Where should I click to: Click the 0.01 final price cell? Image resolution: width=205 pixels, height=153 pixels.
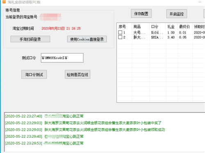click(183, 32)
